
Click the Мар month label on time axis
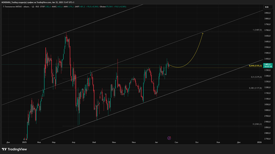[x=54, y=142]
